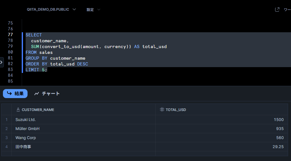Click the chart line icon
Screen dimensions: 291x161
(37, 94)
